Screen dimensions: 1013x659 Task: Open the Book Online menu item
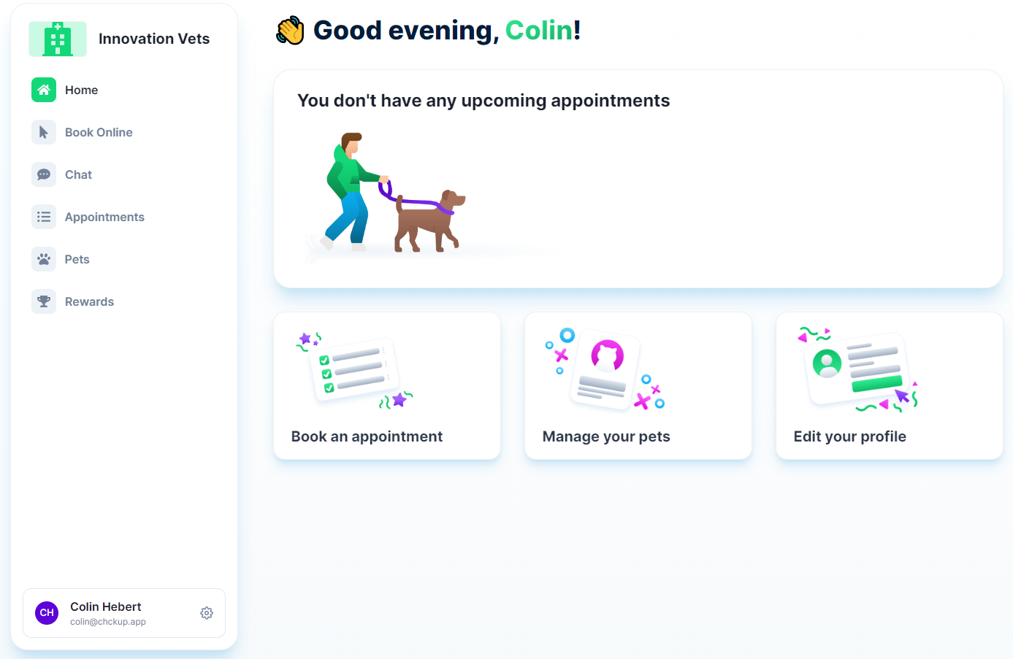point(99,132)
